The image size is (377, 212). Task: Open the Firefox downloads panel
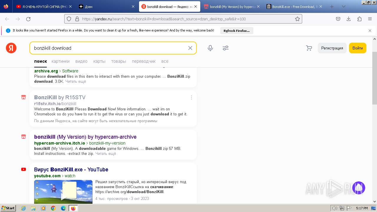[x=349, y=19]
